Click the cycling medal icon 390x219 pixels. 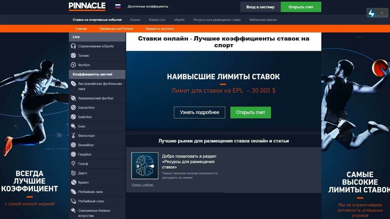pyautogui.click(x=74, y=135)
